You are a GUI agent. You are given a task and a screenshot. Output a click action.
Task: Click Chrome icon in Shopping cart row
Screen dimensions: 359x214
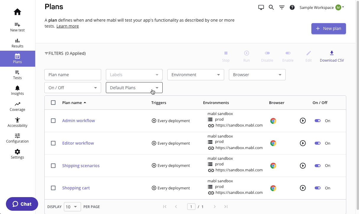pyautogui.click(x=273, y=188)
